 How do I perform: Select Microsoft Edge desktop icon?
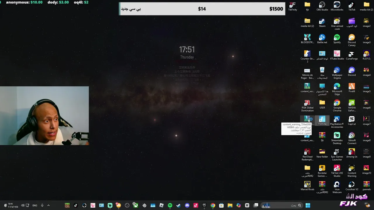pos(337,89)
